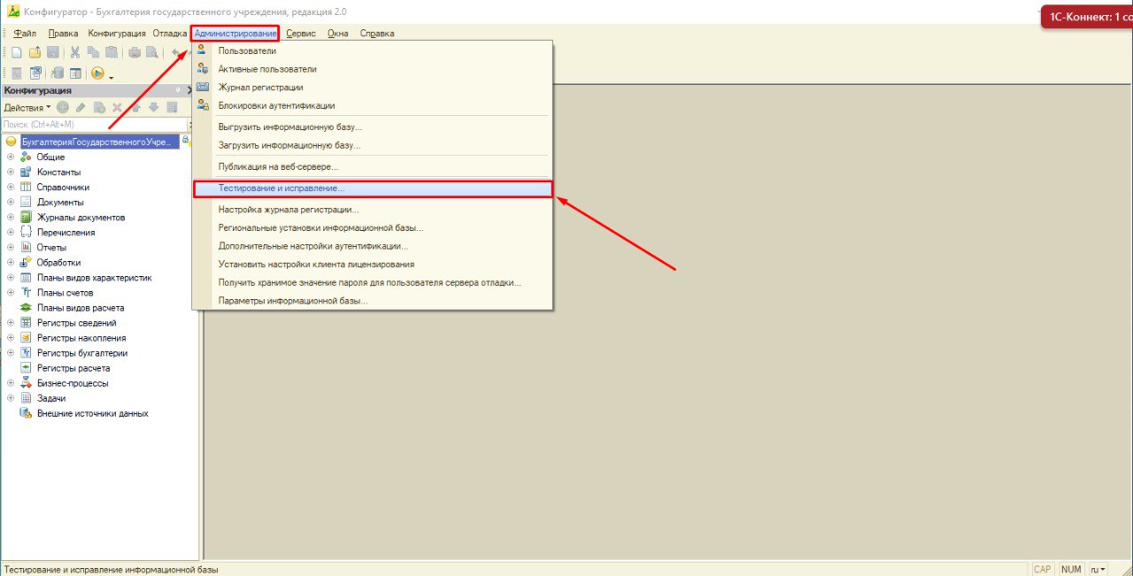Image resolution: width=1133 pixels, height=576 pixels.
Task: Click the Open file toolbar icon
Action: [x=35, y=52]
